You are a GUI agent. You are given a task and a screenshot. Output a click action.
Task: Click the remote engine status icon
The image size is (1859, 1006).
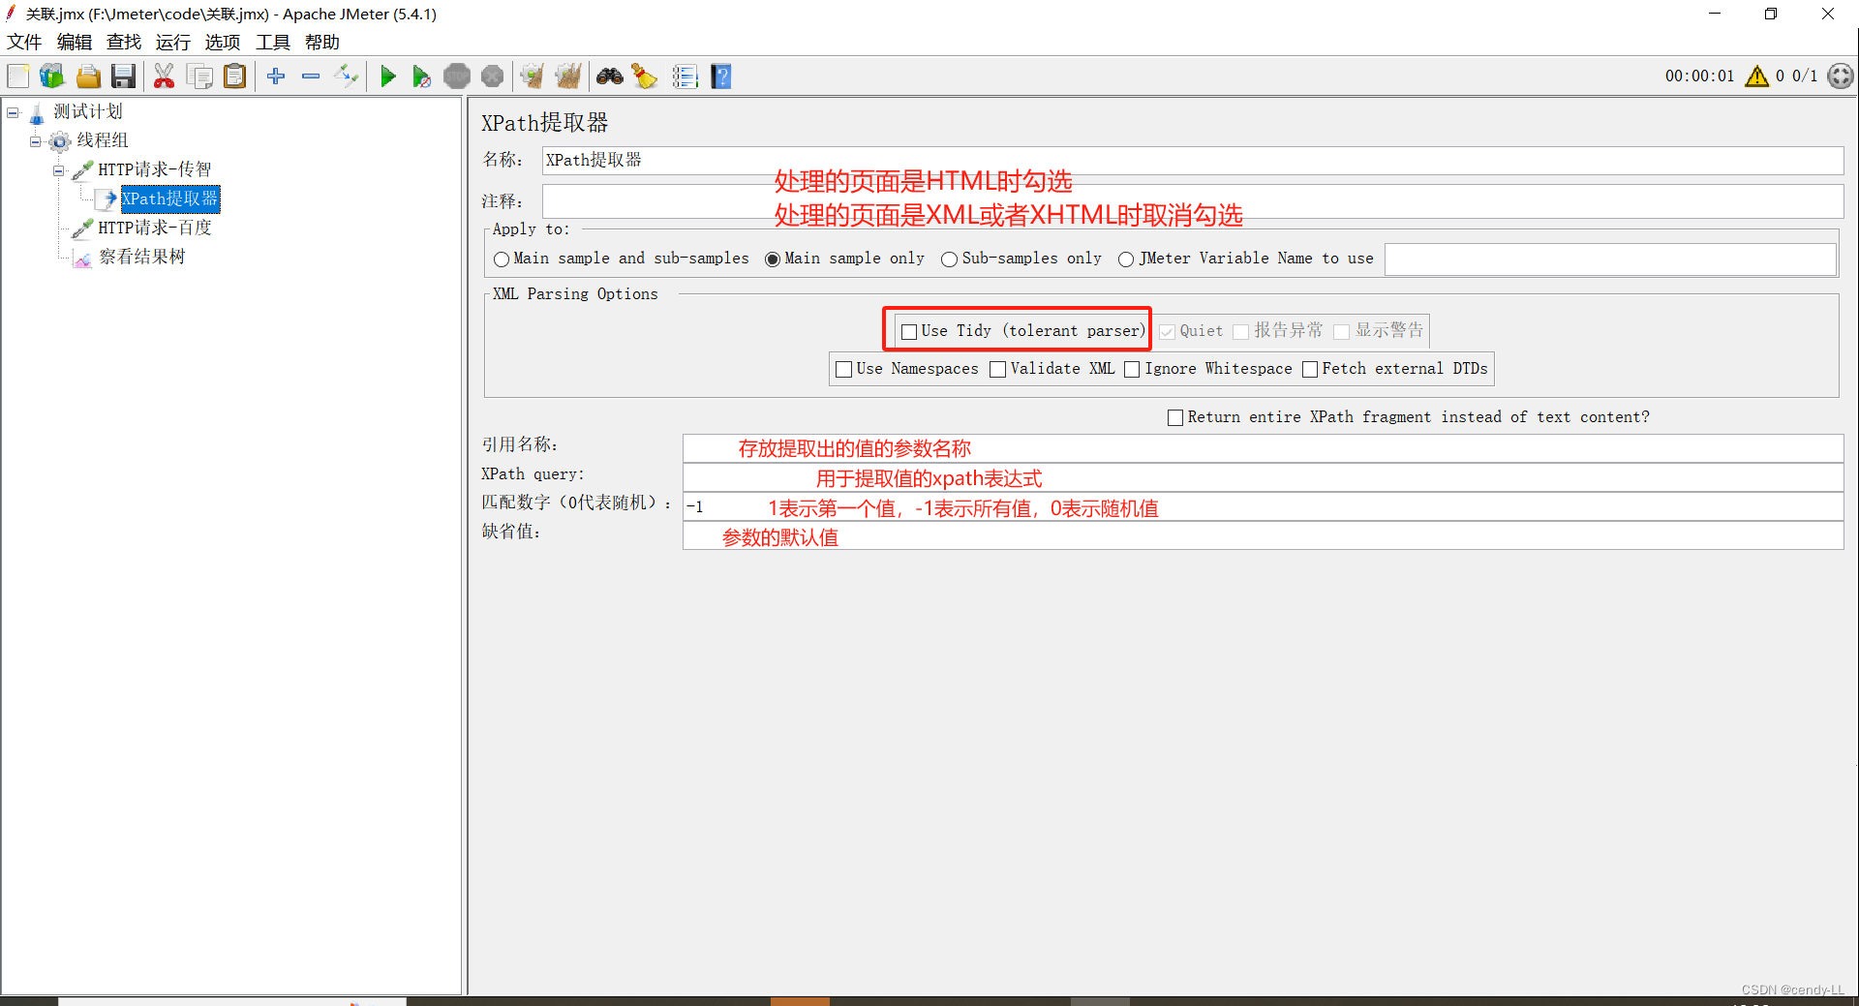tap(1841, 76)
